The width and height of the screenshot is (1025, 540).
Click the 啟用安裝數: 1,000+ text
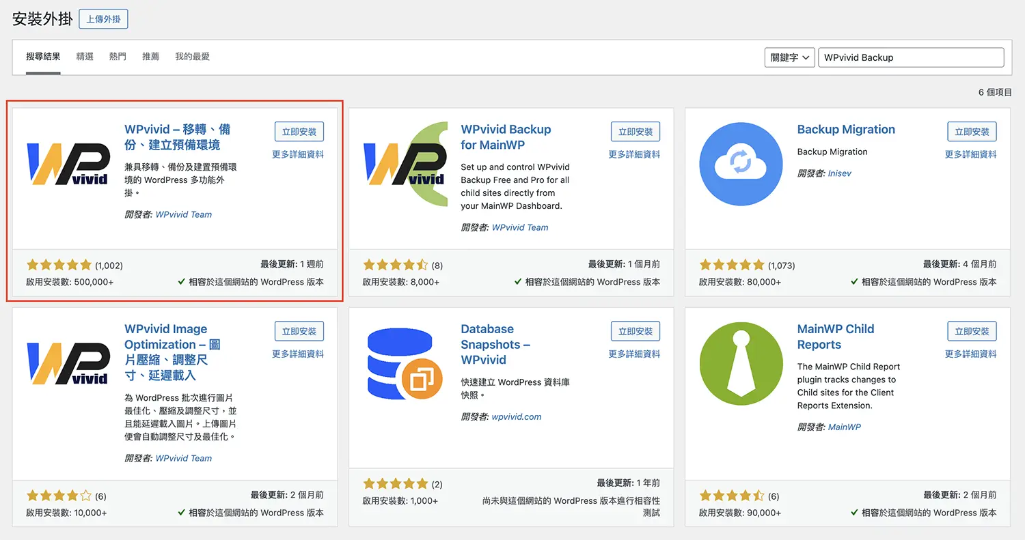401,501
